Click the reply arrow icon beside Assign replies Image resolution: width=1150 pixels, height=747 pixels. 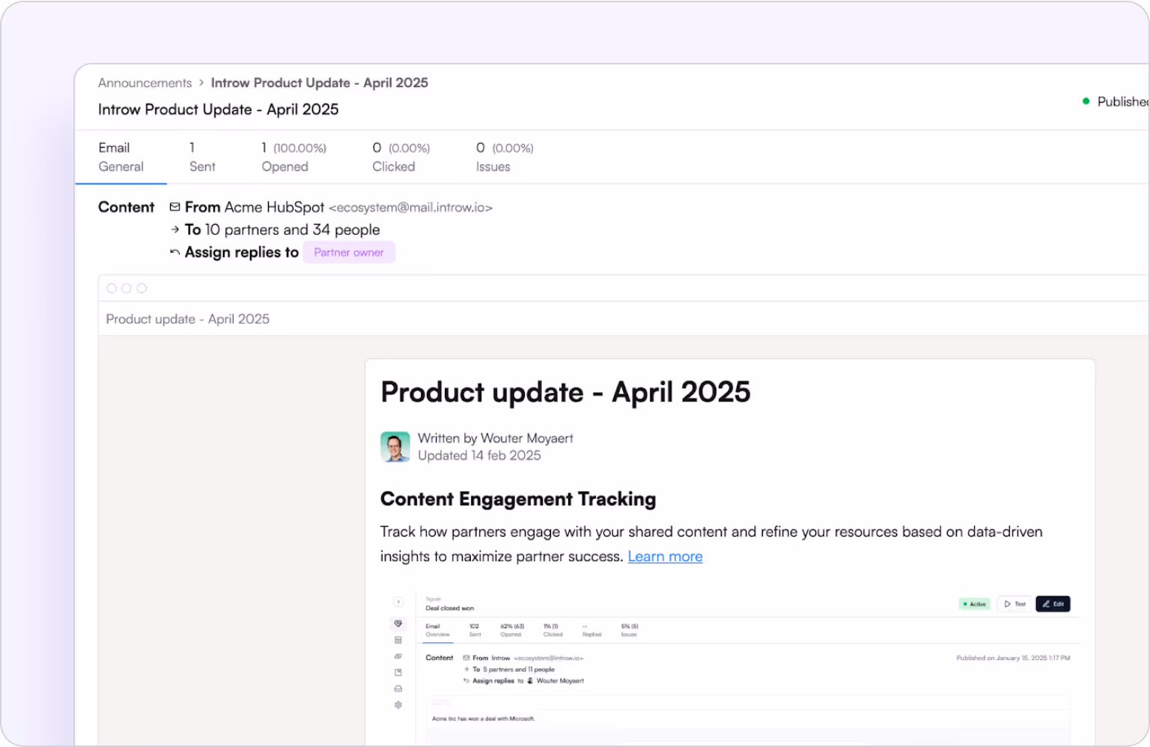click(174, 252)
